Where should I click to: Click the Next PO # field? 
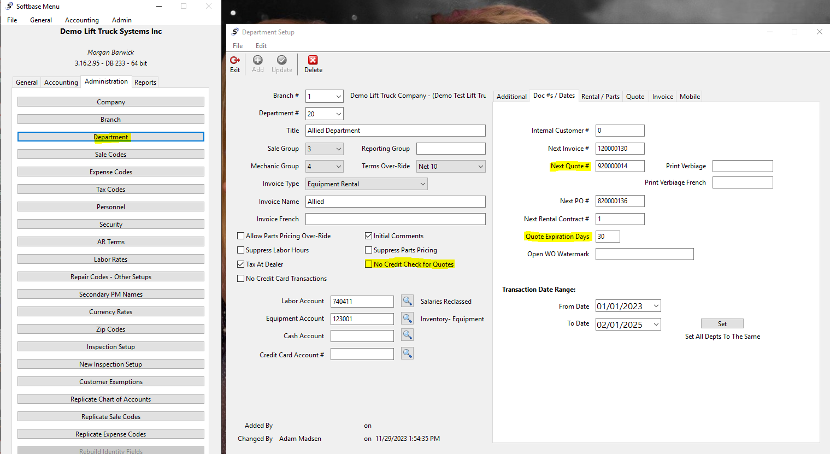(620, 201)
